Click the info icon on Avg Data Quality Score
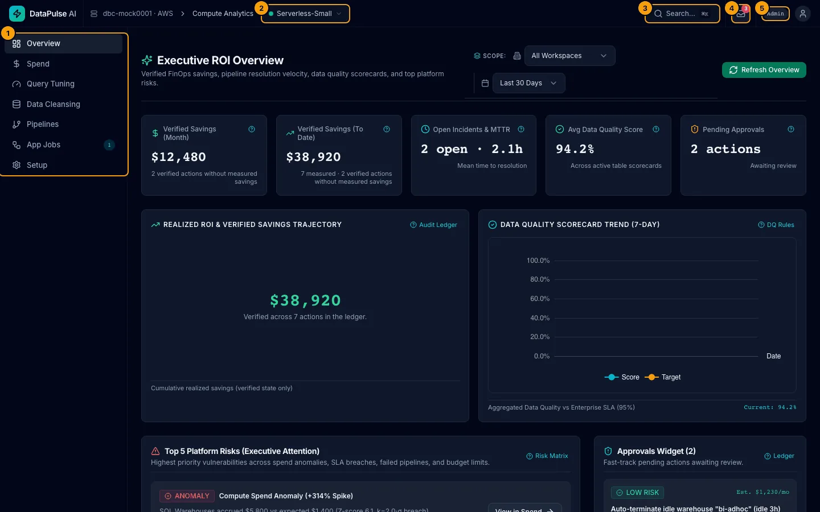Screen dimensions: 820x512 click(x=656, y=129)
